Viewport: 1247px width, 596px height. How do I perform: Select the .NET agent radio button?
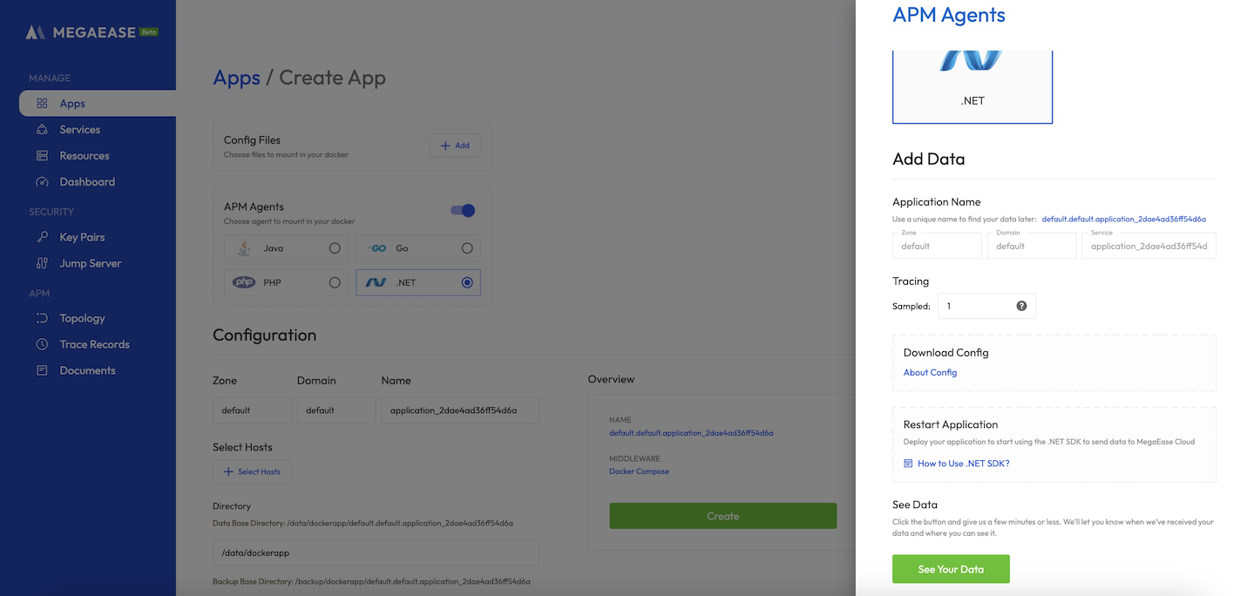[467, 282]
